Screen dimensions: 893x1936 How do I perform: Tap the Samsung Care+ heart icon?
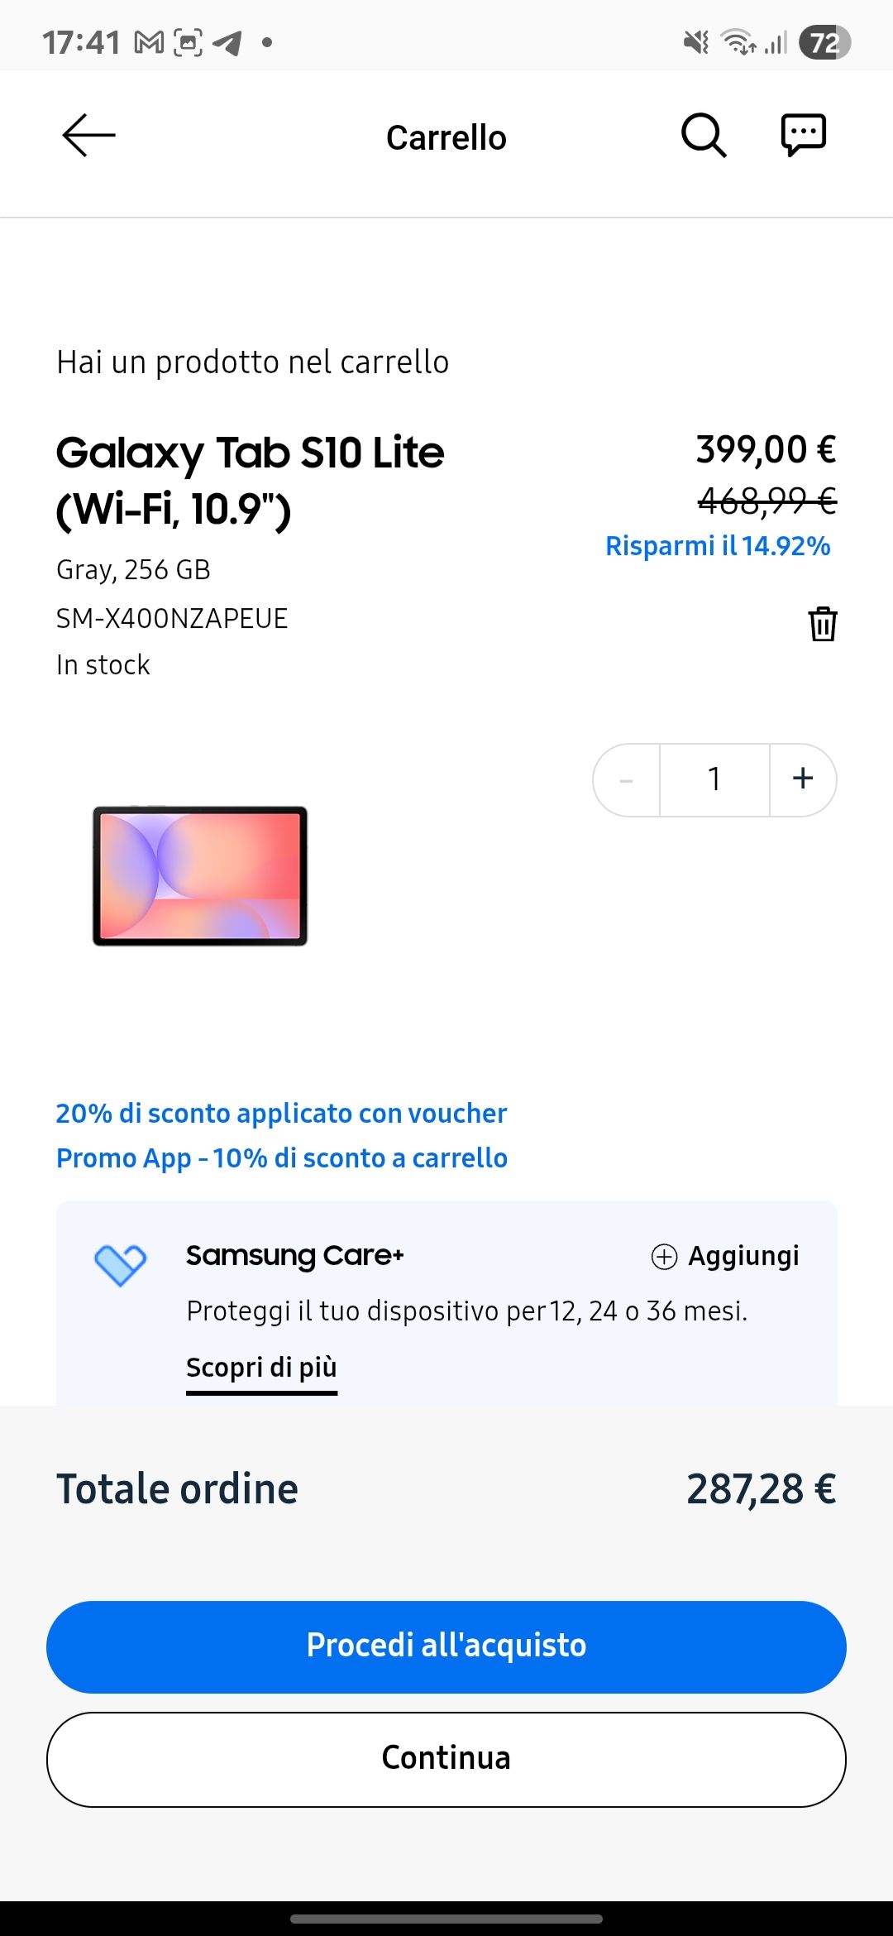(x=121, y=1265)
